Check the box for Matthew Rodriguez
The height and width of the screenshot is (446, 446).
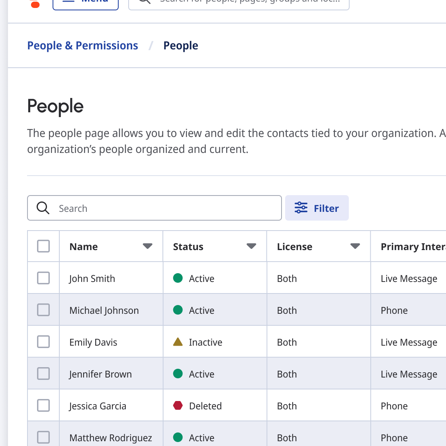pos(43,437)
